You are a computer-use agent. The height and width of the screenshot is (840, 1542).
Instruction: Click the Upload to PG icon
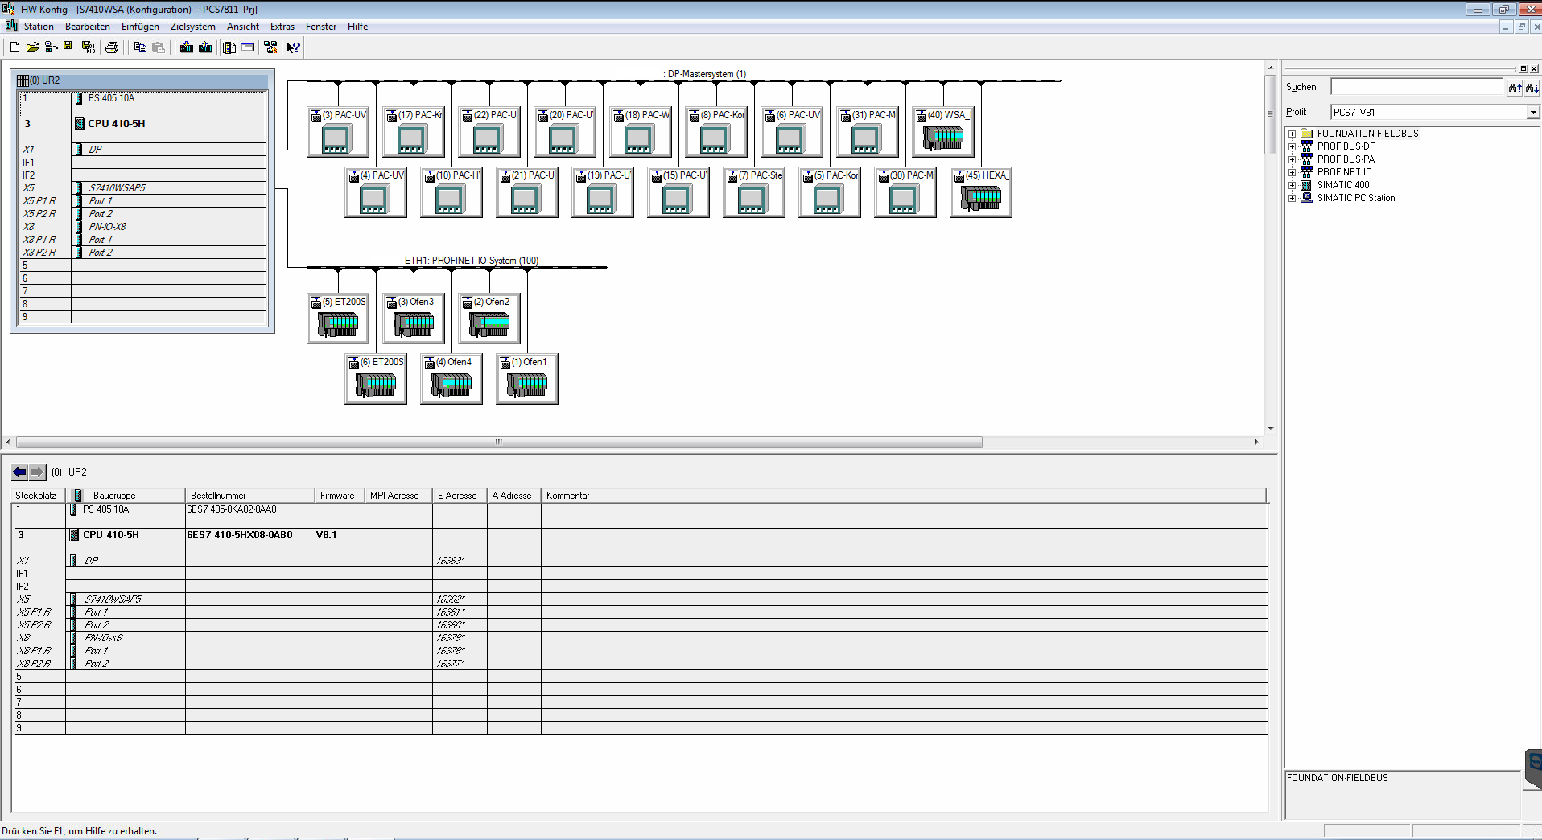[x=205, y=47]
